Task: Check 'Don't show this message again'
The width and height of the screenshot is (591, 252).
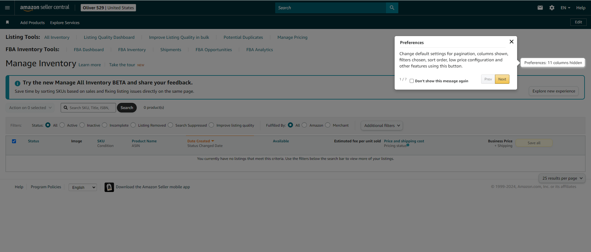Action: 412,81
